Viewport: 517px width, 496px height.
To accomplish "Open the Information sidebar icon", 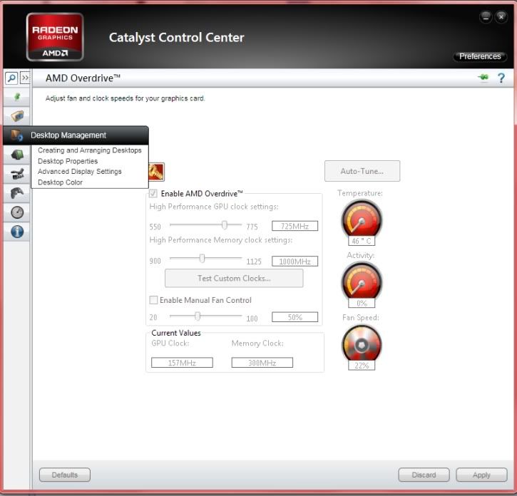I will click(x=17, y=232).
